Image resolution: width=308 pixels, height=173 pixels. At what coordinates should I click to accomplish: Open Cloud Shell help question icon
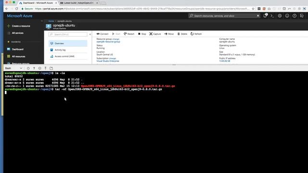pos(34,68)
